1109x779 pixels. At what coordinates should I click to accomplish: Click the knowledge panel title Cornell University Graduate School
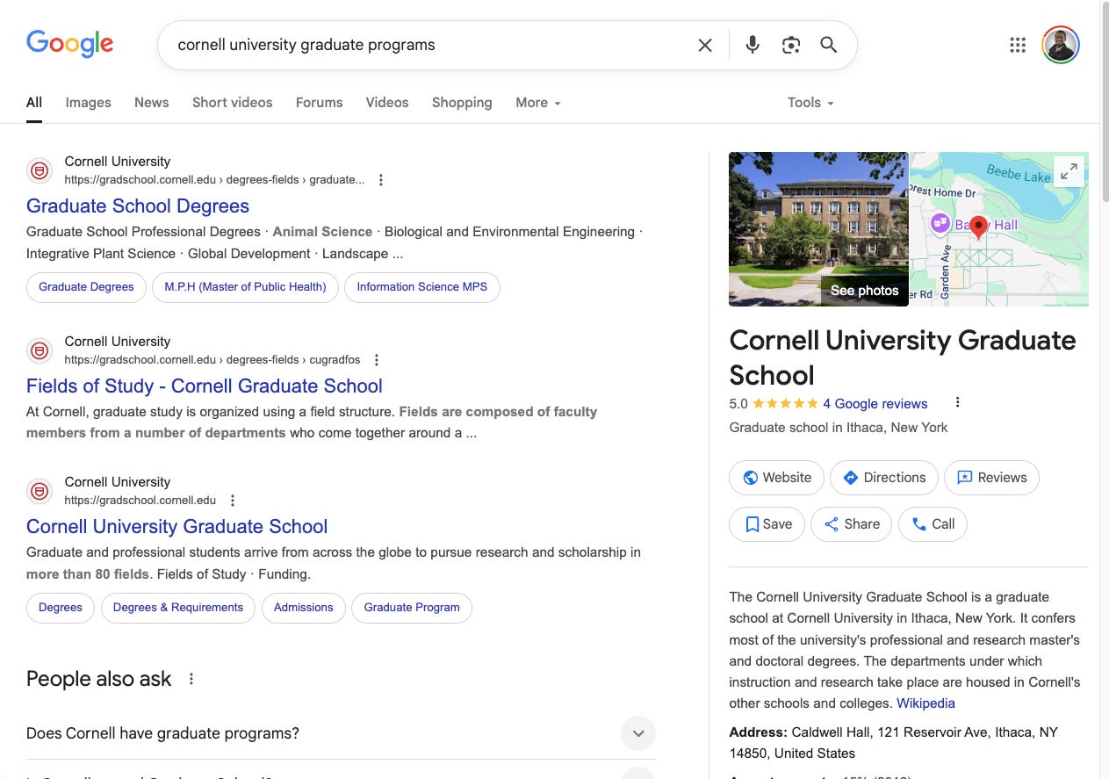point(903,357)
